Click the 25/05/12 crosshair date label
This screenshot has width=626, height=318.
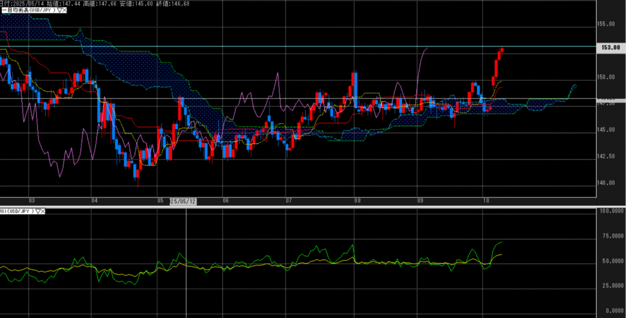[183, 201]
